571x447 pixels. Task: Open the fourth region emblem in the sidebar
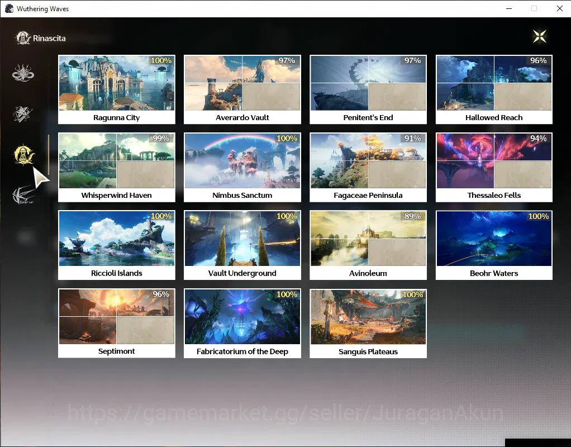[23, 194]
